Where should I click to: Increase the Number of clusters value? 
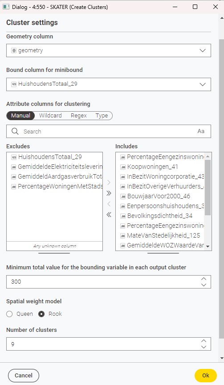click(x=204, y=341)
